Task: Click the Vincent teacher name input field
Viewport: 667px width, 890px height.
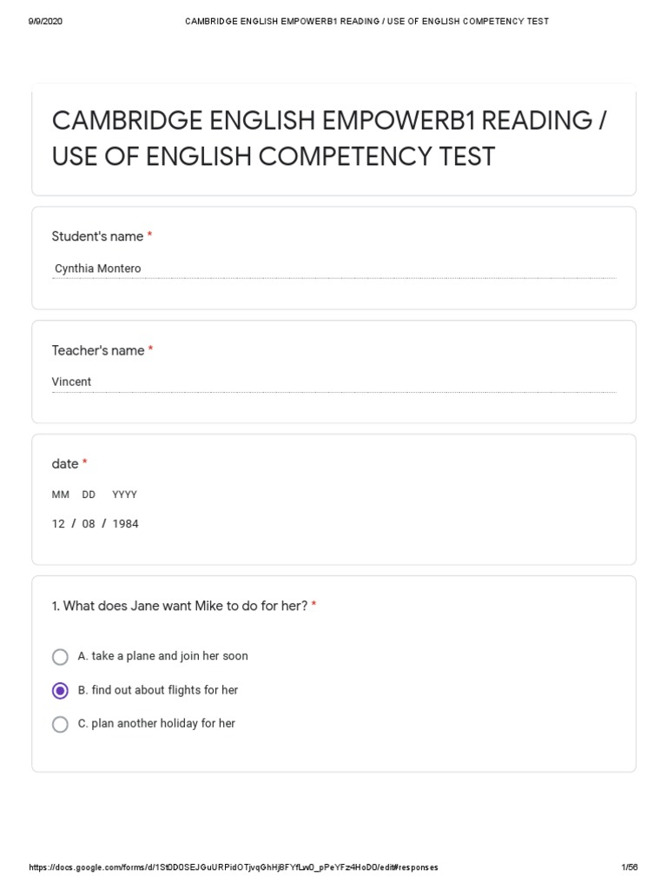Action: click(x=333, y=382)
